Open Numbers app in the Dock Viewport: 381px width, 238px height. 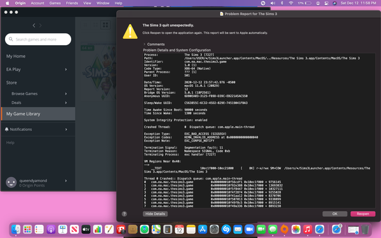tap(97, 229)
